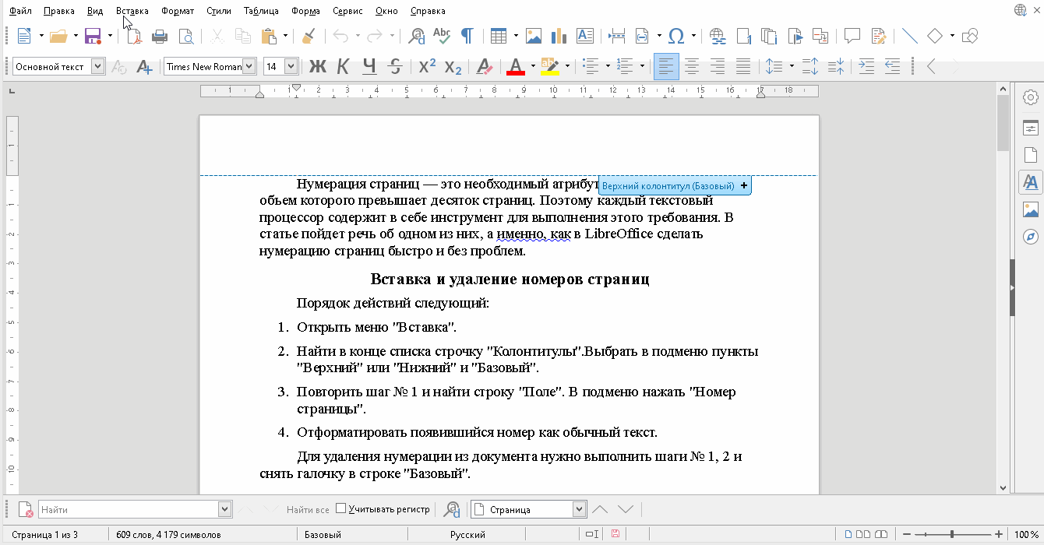Image resolution: width=1044 pixels, height=545 pixels.
Task: Increase indent
Action: pos(866,67)
